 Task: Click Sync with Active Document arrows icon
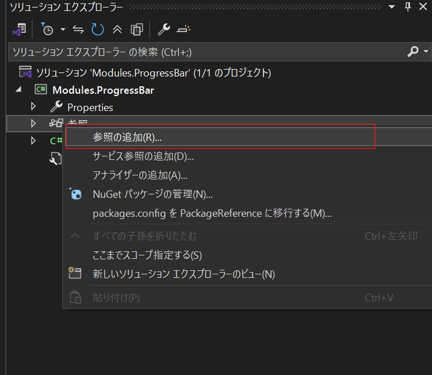tap(78, 29)
